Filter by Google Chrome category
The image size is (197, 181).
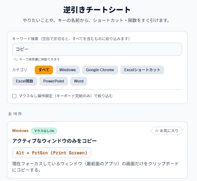coord(100,70)
